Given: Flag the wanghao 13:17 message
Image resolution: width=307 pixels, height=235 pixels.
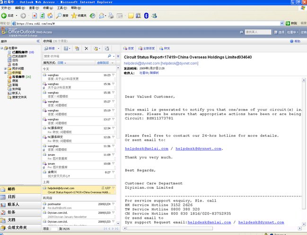Looking at the screenshot, I should click(x=114, y=119).
